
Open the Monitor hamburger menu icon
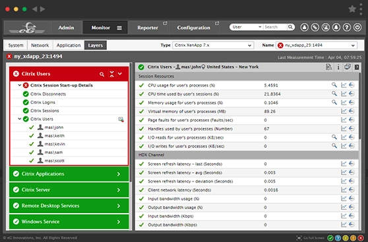(119, 28)
